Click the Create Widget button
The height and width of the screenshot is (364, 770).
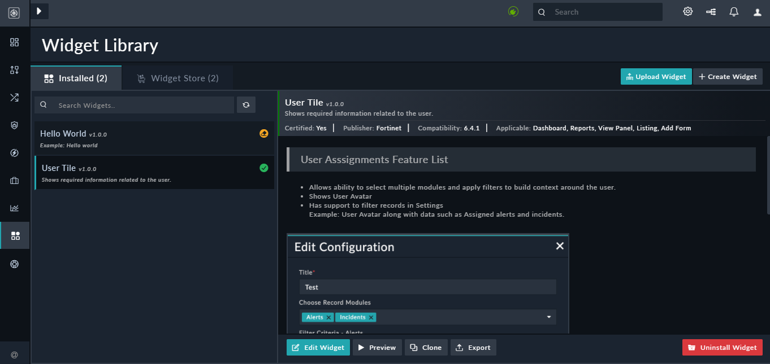click(x=728, y=77)
